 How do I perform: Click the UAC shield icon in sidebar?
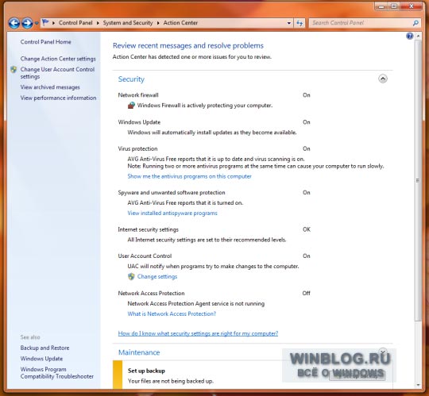pos(14,69)
